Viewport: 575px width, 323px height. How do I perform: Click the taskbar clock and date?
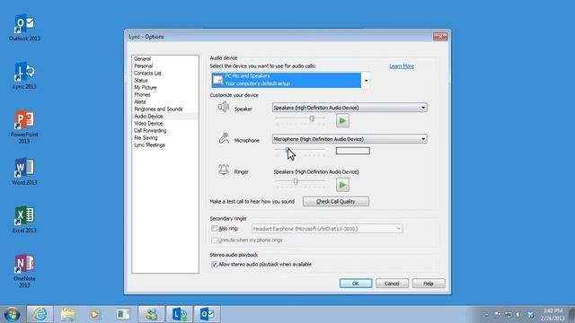(x=552, y=315)
